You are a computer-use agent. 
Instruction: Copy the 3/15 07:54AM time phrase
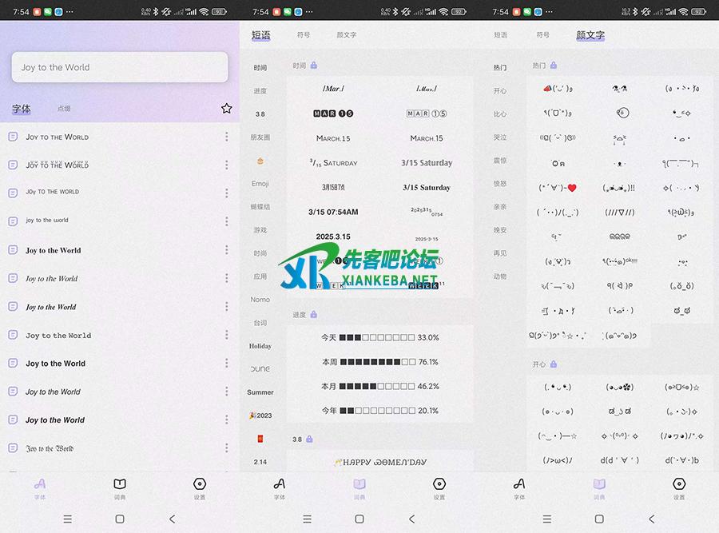tap(333, 213)
